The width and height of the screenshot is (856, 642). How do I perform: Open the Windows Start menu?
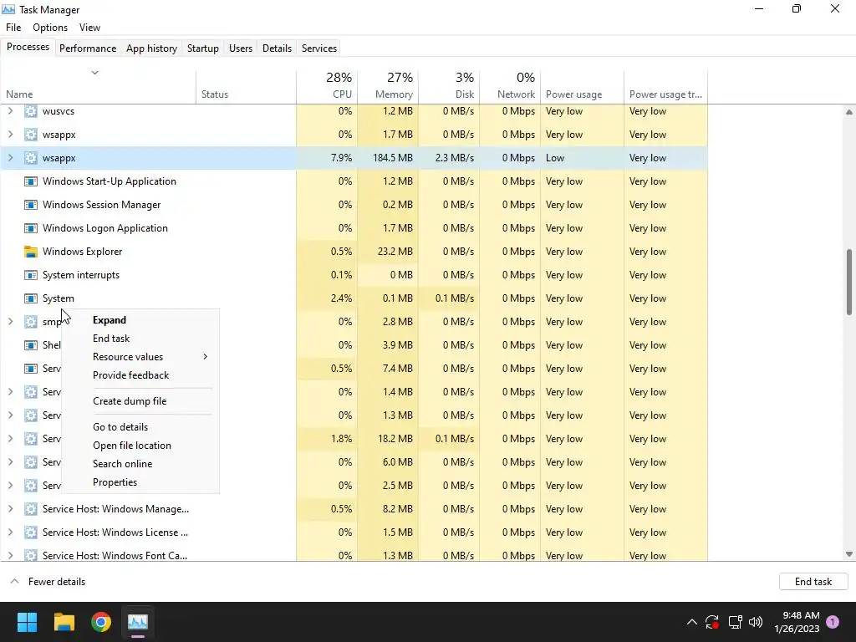[27, 622]
